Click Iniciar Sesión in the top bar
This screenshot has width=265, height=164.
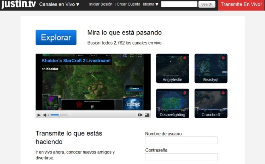click(x=100, y=4)
